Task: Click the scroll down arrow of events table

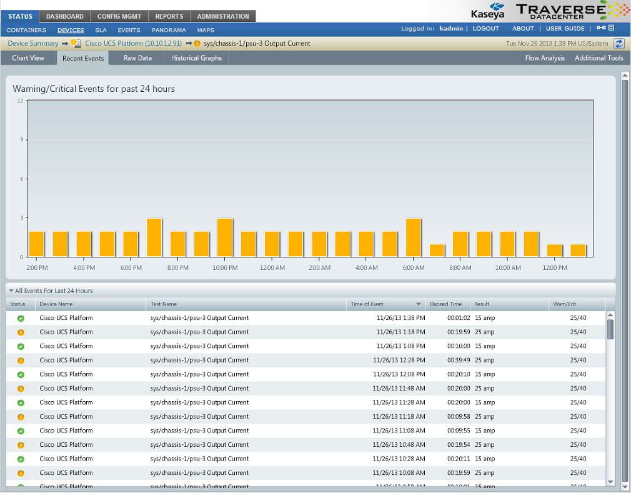Action: tap(610, 482)
